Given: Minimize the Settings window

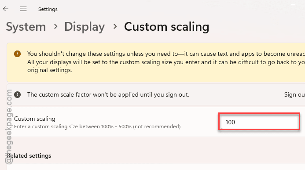Looking at the screenshot, I should [293, 5].
